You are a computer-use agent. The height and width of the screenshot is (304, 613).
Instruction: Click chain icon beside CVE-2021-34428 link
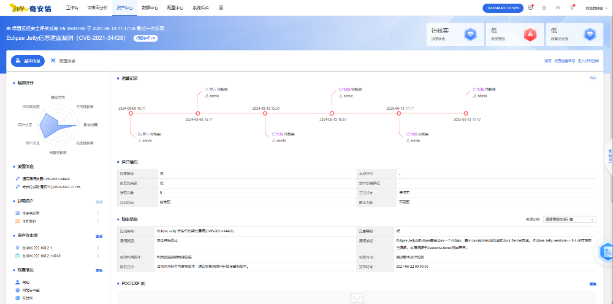(18, 178)
